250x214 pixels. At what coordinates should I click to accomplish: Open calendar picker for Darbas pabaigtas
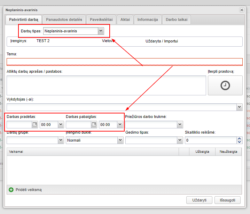tap(94, 124)
